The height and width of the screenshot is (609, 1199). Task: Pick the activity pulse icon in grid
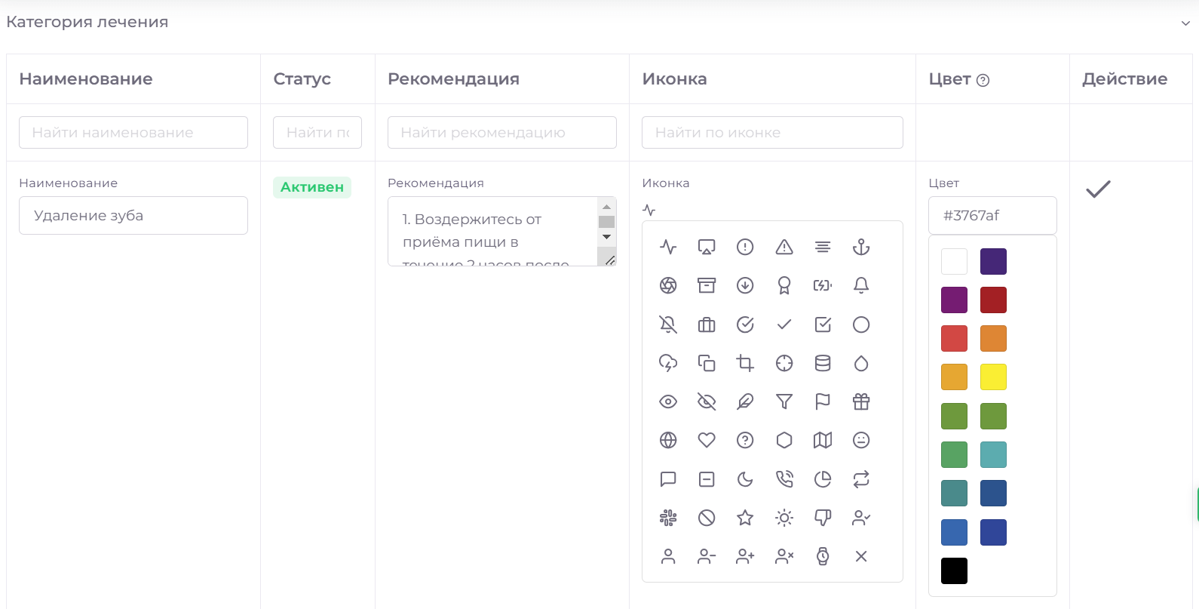point(668,247)
